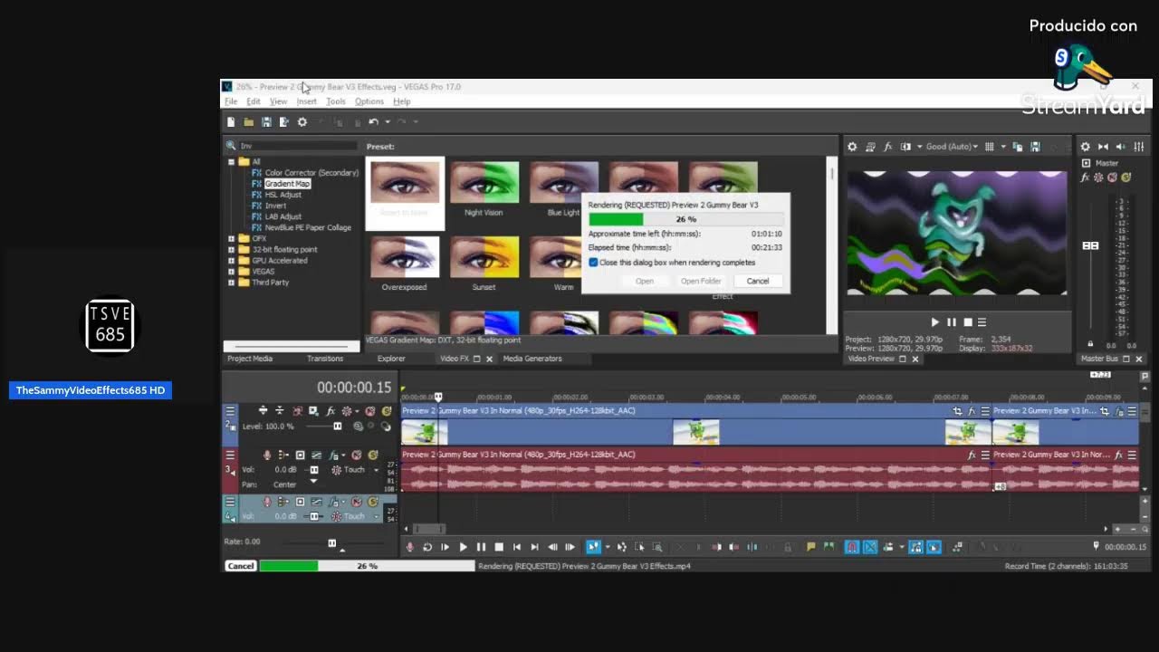Open Master Bus properties gear icon

pyautogui.click(x=1086, y=147)
